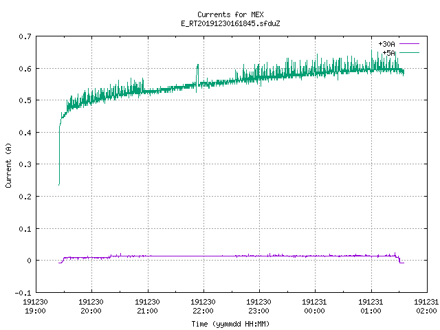Click the purple +30A drop-off at the trace end

tap(399, 260)
